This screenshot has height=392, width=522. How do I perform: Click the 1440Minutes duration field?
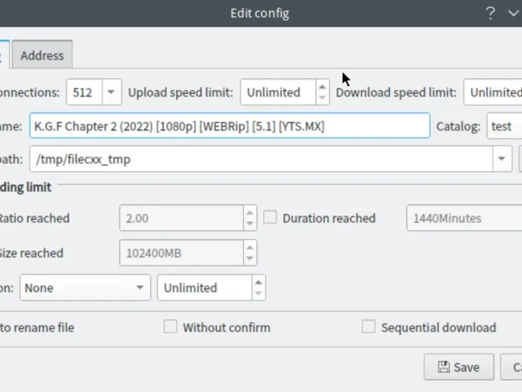pos(463,218)
